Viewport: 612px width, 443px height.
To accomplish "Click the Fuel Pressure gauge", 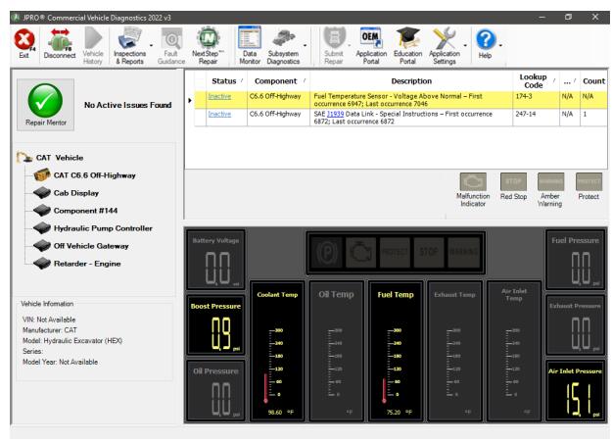I will coord(576,260).
